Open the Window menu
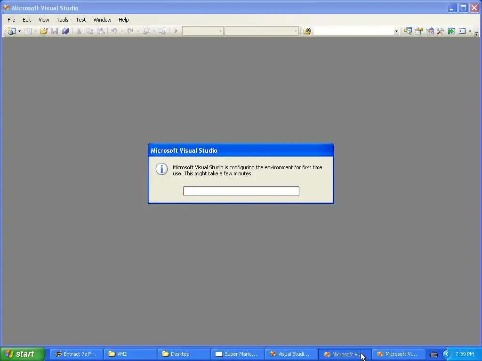This screenshot has width=482, height=361. (102, 20)
